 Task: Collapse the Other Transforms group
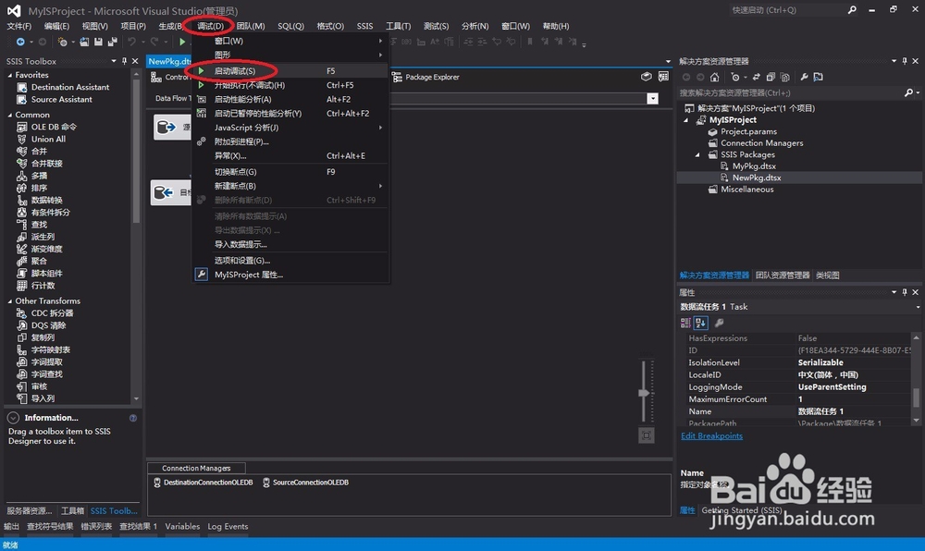point(10,301)
